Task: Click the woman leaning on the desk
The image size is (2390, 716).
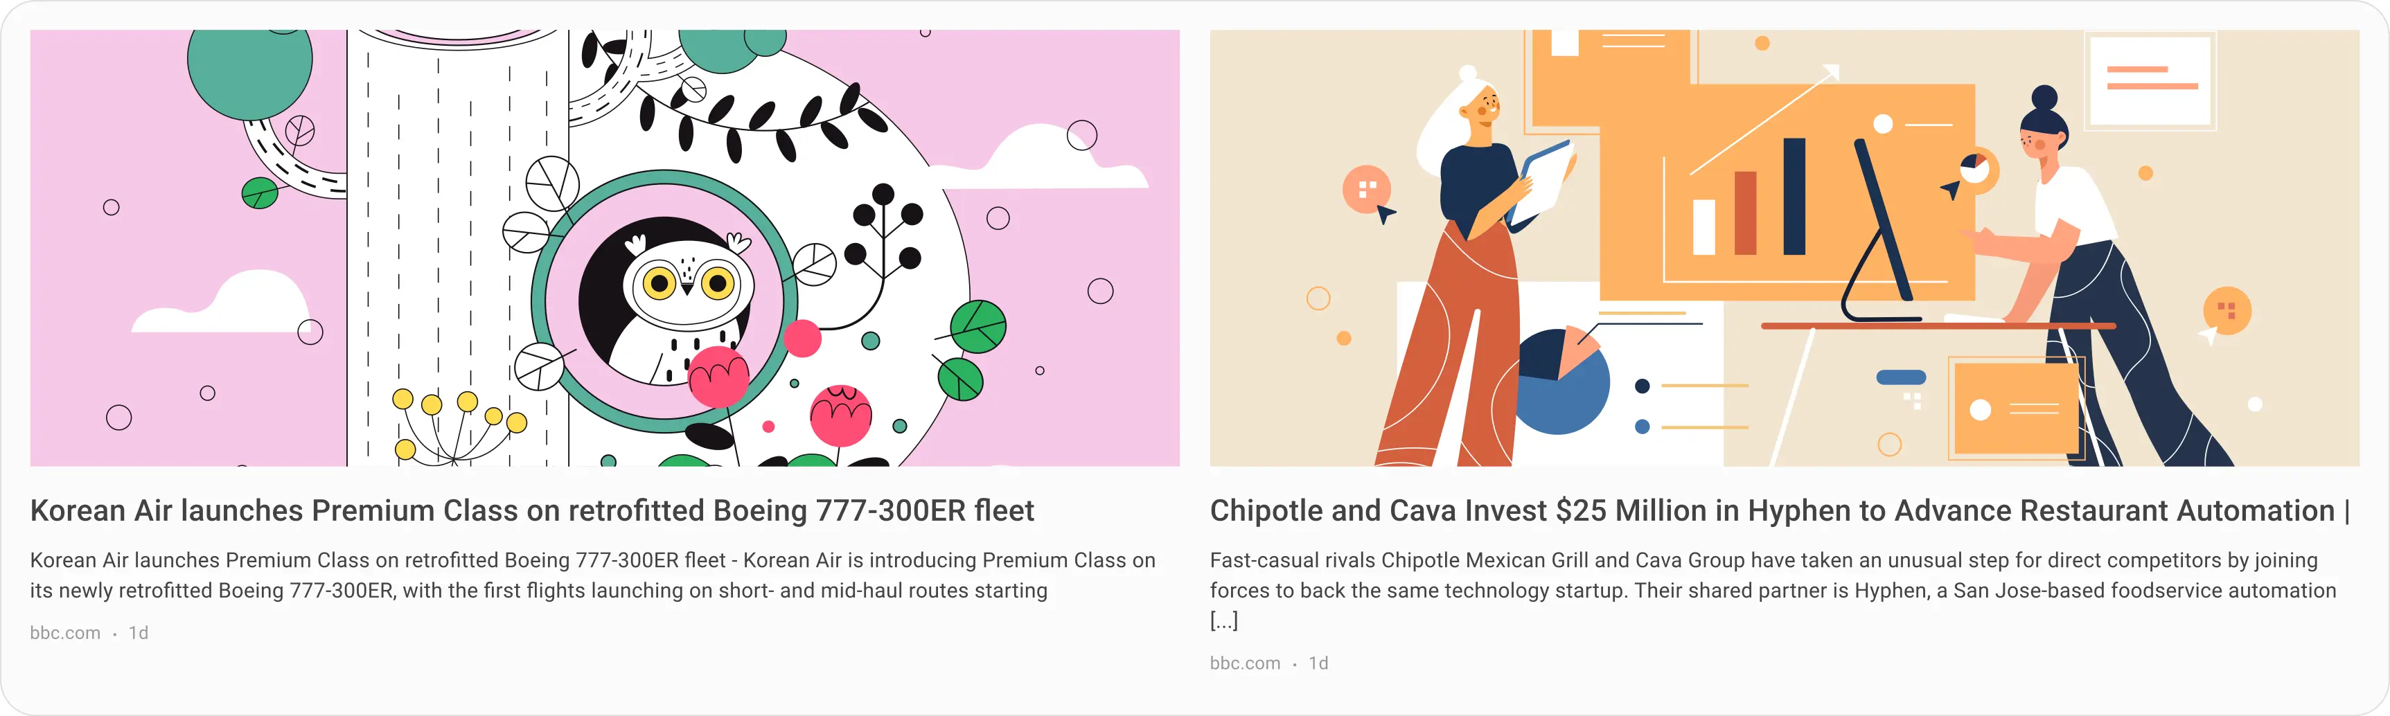Action: point(2087,269)
